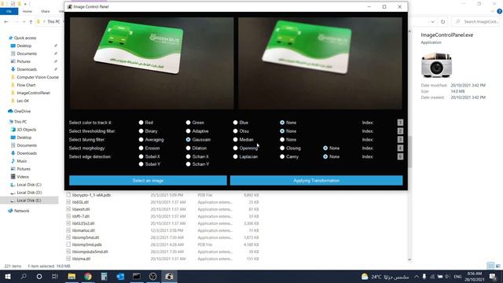This screenshot has width=503, height=283.
Task: Open the OBS Studio taskbar icon
Action: pyautogui.click(x=153, y=276)
